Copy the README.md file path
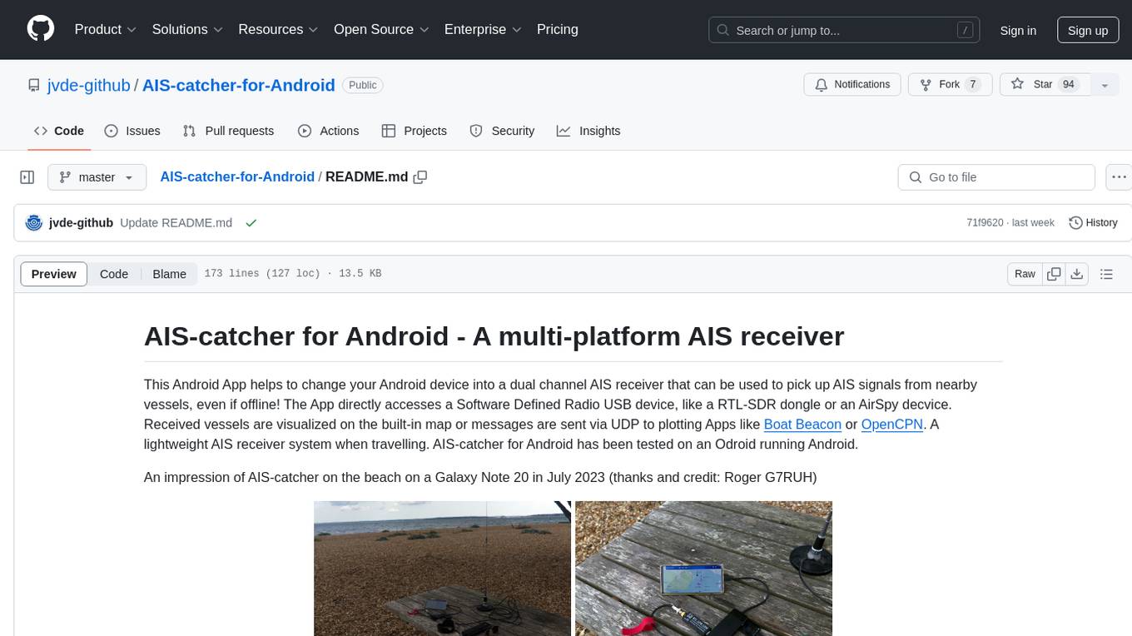This screenshot has width=1132, height=636. point(420,176)
